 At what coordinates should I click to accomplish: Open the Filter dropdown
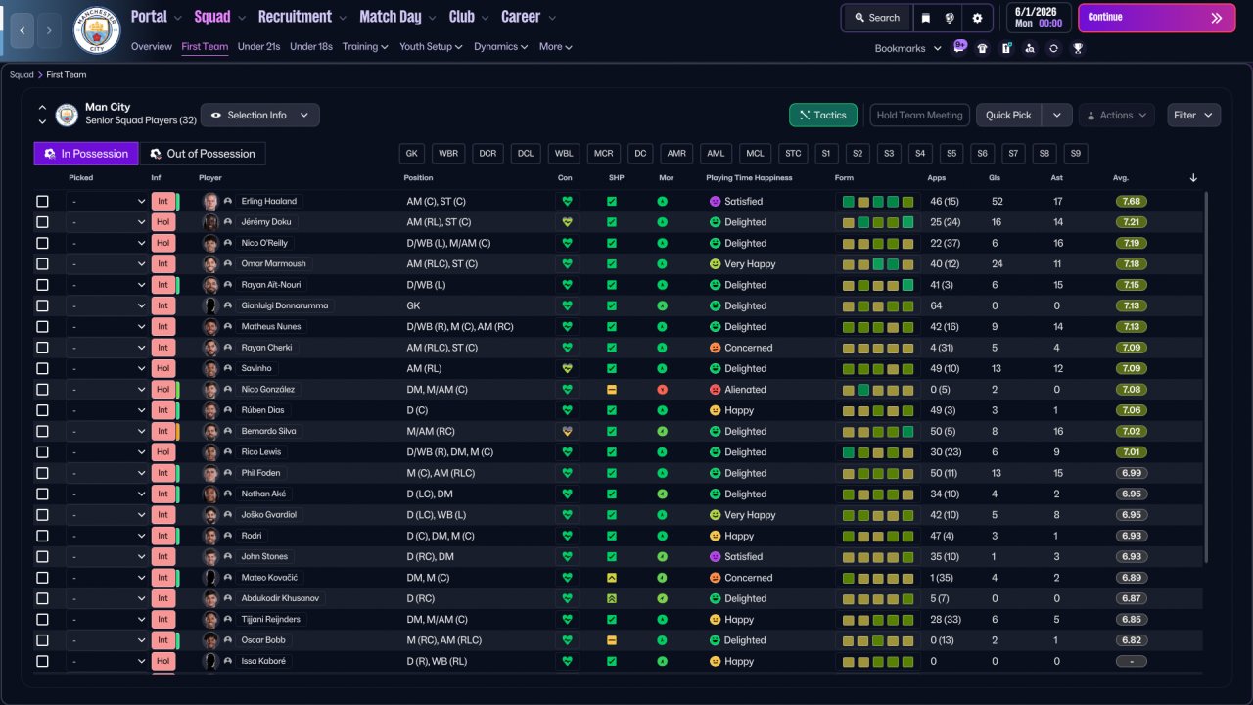(x=1193, y=115)
